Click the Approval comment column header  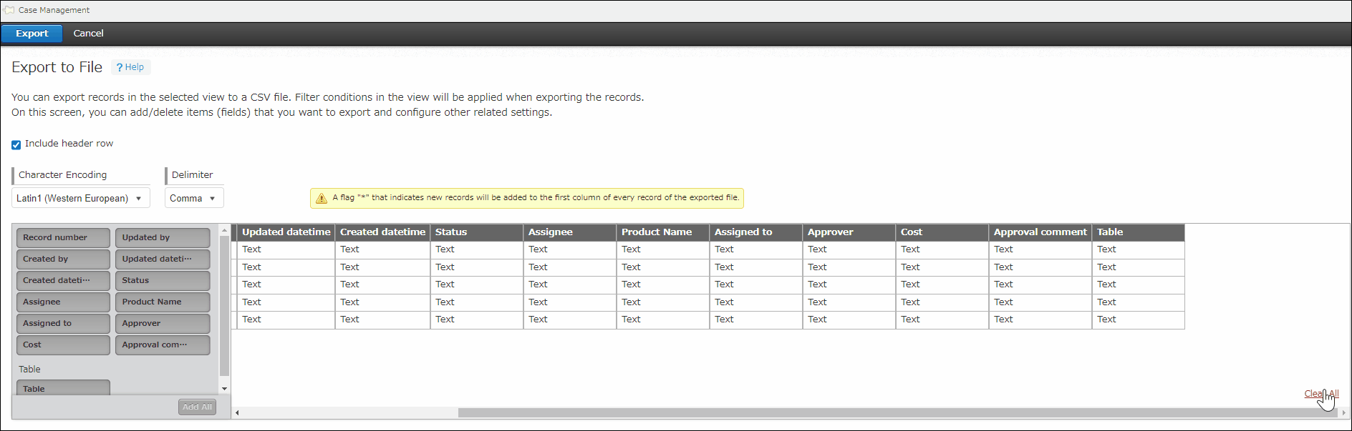(x=1039, y=232)
